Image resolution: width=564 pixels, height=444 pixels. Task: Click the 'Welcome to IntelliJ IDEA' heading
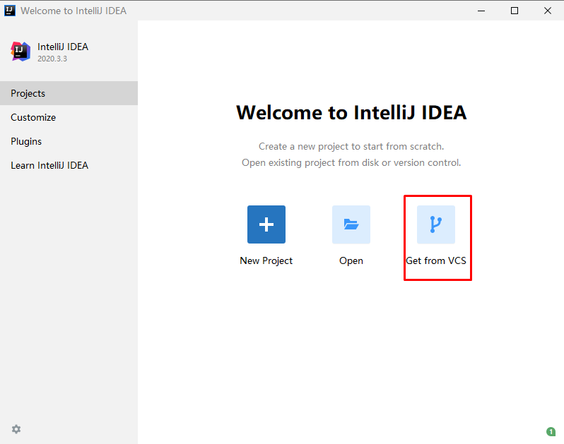351,112
